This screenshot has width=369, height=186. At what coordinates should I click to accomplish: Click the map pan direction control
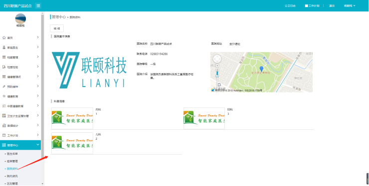point(217,59)
